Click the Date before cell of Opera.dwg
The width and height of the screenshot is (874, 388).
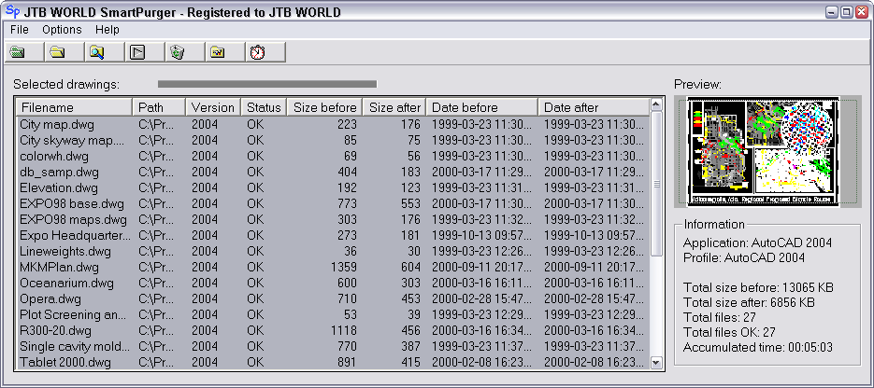pyautogui.click(x=481, y=299)
